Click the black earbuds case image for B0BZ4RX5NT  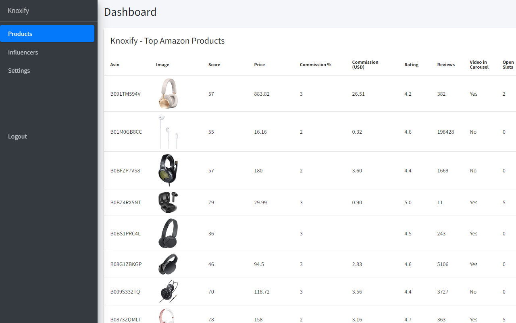168,202
